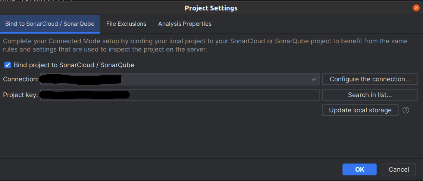The image size is (423, 181).
Task: Select the Bind to SonarCloud / SonarQube tab
Action: [50, 24]
